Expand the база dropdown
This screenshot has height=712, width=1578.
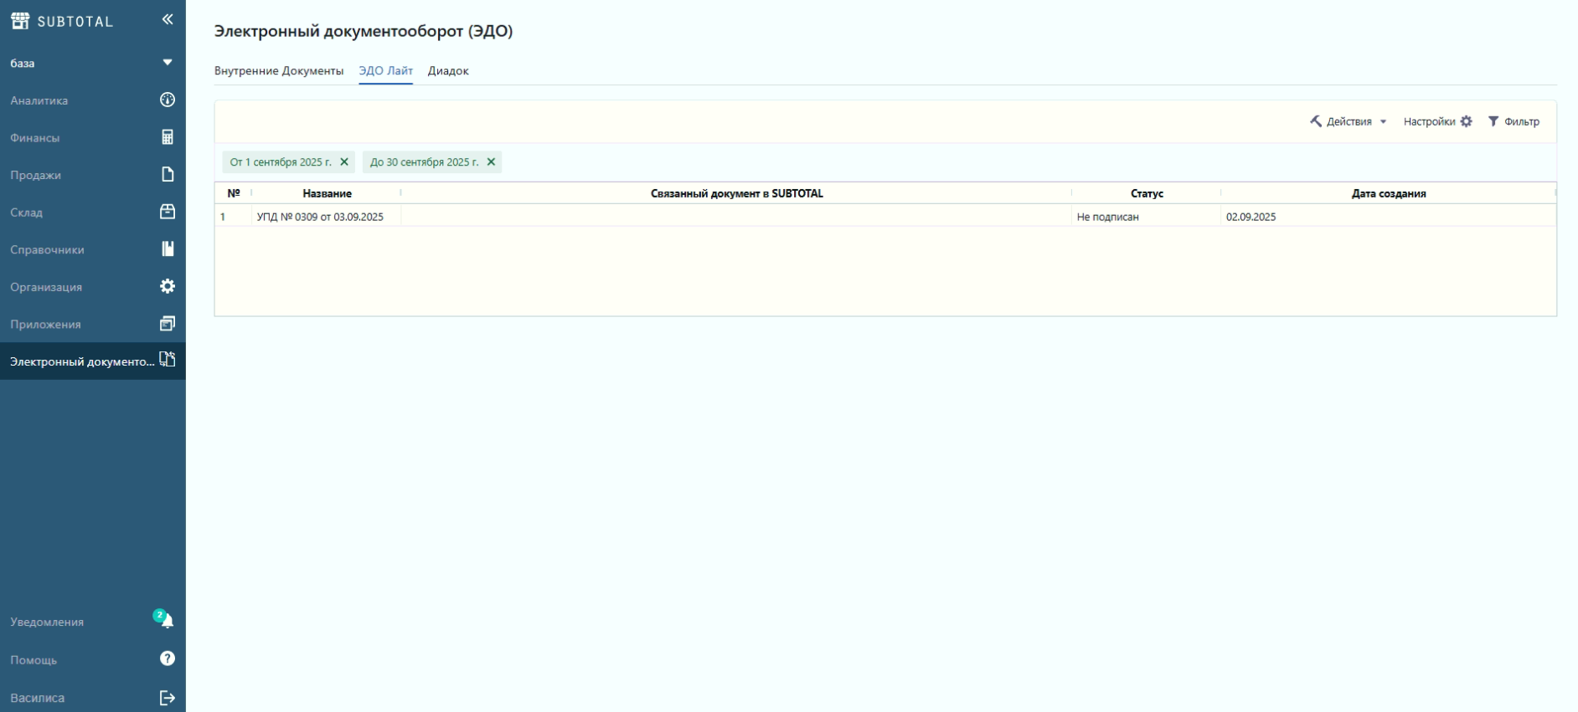tap(168, 63)
